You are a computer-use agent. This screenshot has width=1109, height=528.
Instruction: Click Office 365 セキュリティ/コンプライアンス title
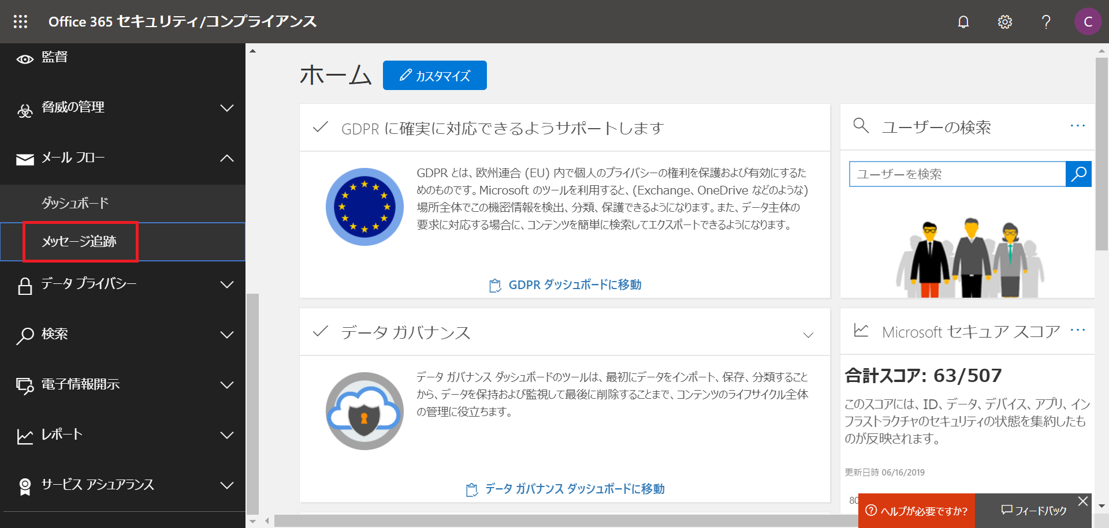[183, 21]
